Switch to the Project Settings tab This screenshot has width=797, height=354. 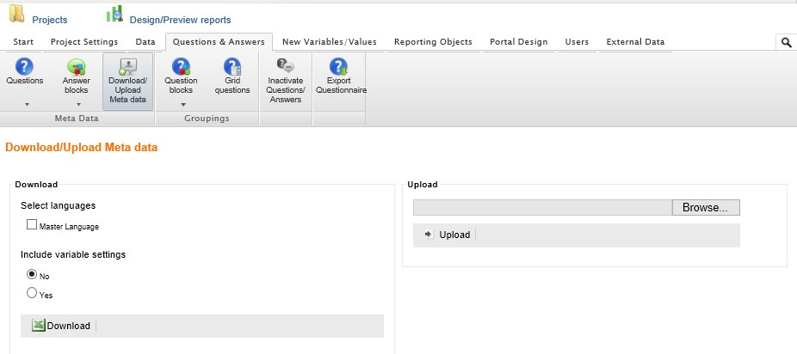point(84,42)
